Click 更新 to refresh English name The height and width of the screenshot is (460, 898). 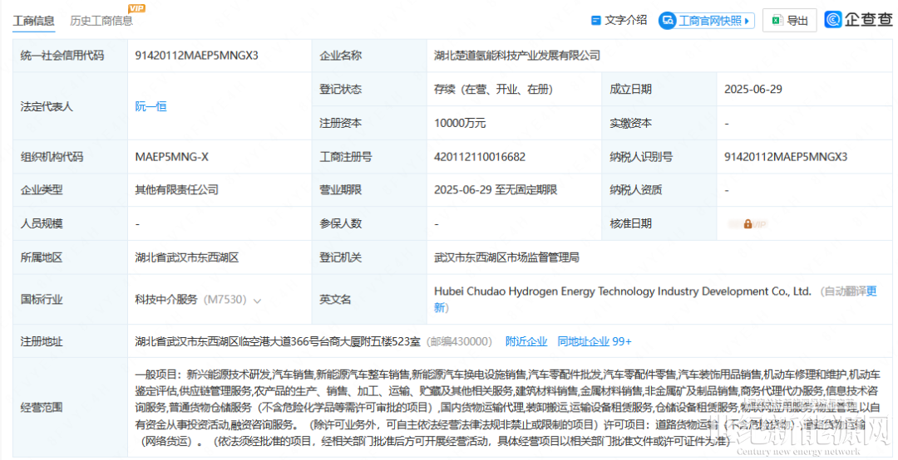coord(871,291)
